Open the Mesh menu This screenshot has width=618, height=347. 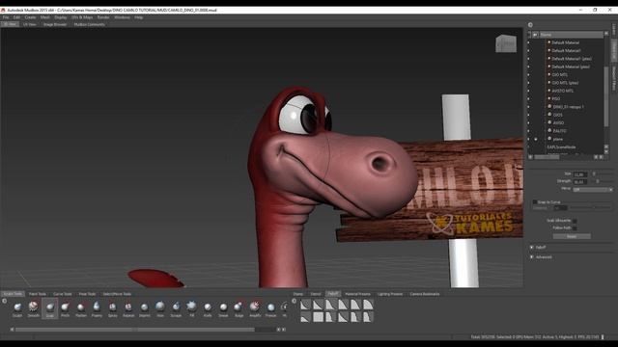point(45,17)
